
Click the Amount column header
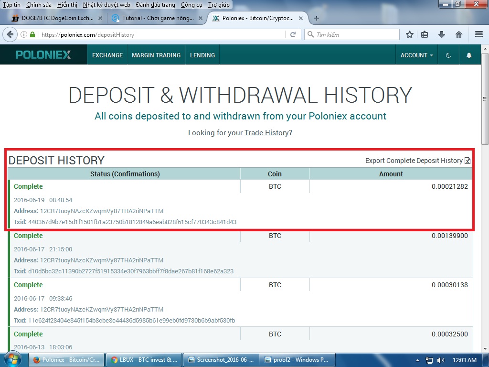pos(391,174)
